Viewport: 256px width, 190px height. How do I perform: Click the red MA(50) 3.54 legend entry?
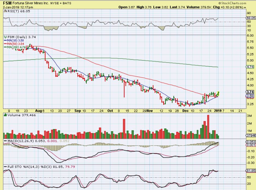coord(14,44)
